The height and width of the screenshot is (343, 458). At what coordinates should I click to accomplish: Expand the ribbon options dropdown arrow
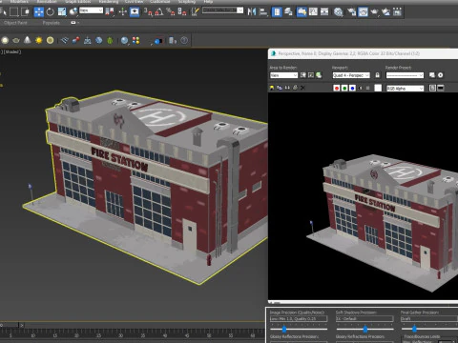78,23
